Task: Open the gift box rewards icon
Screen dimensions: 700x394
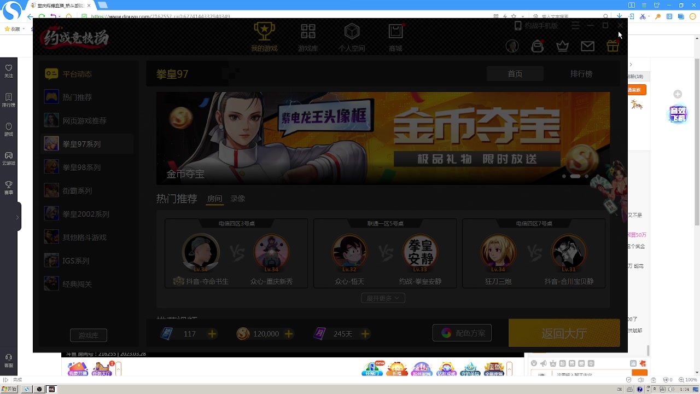Action: tap(612, 46)
